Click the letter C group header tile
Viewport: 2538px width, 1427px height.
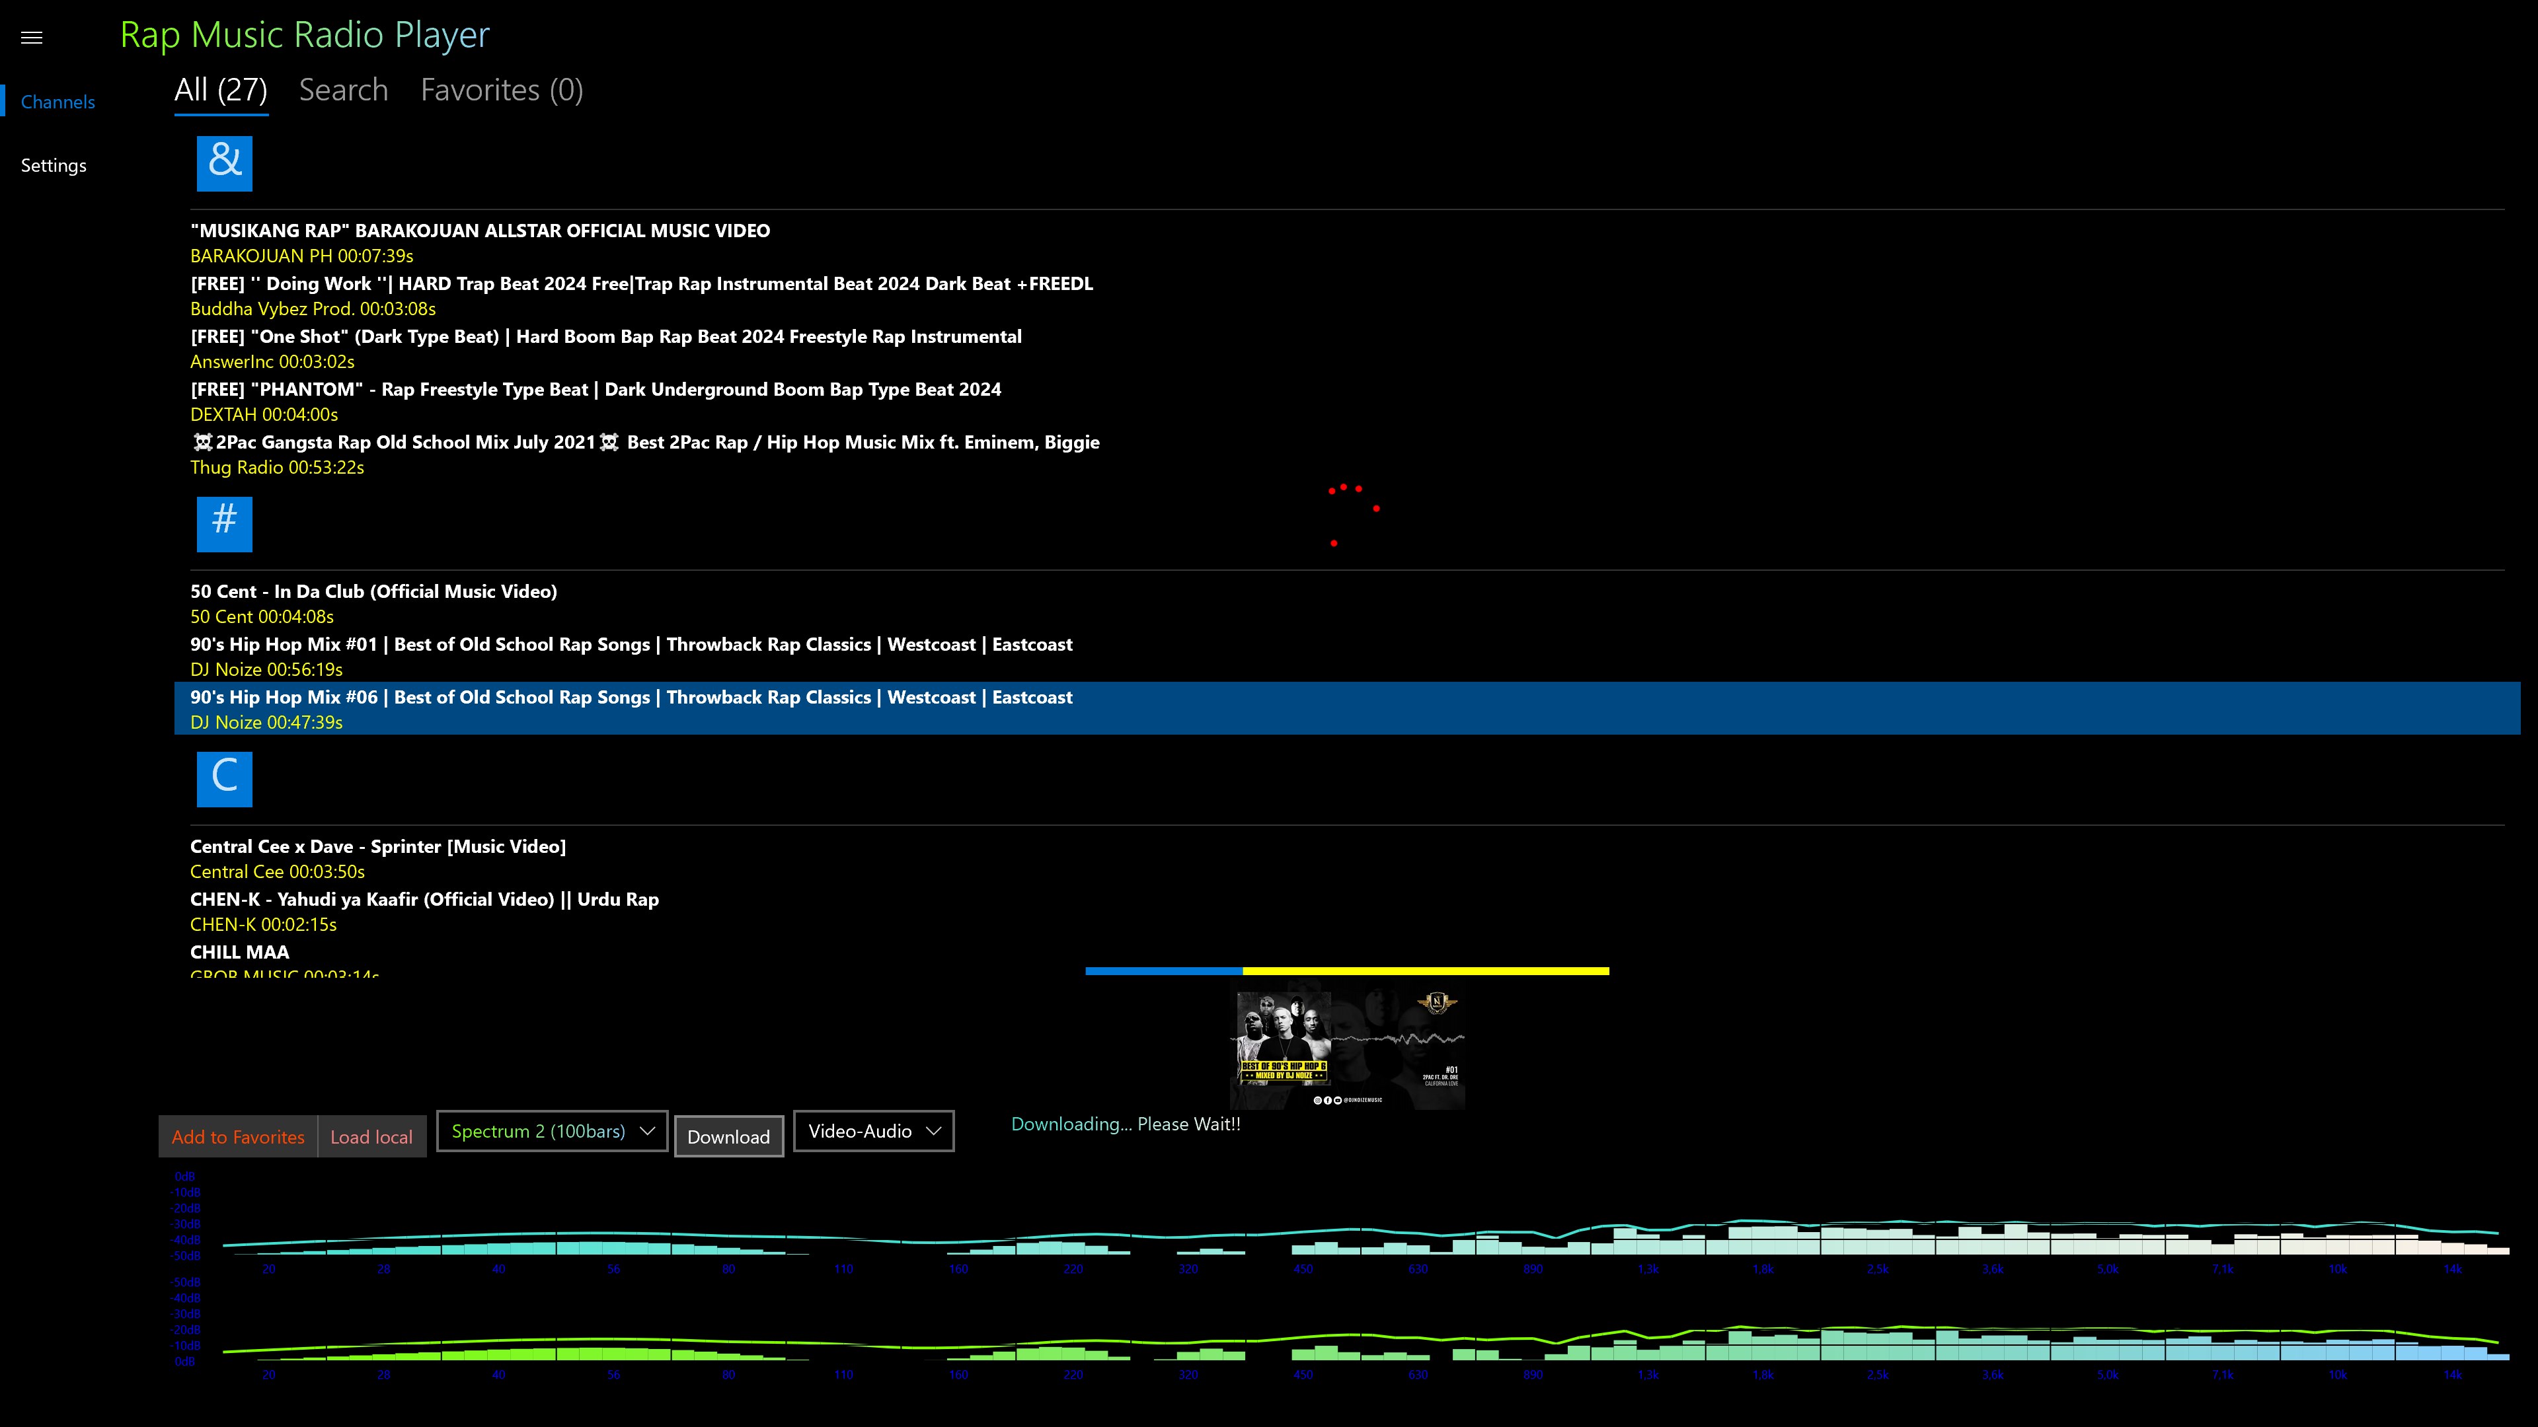click(225, 779)
